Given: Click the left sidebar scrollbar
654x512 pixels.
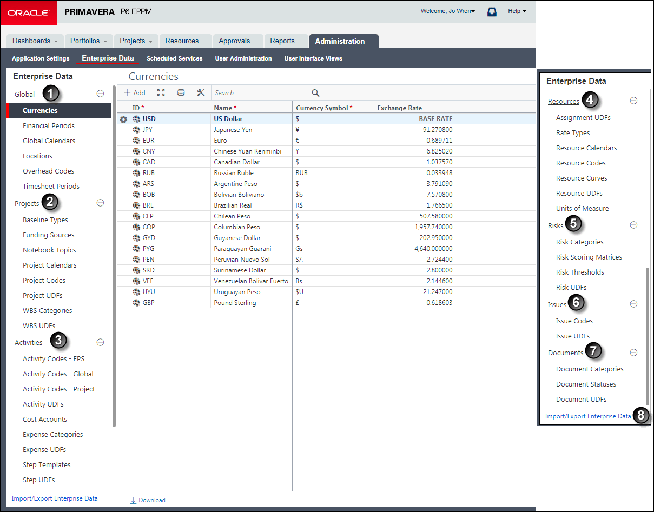Looking at the screenshot, I should [114, 256].
